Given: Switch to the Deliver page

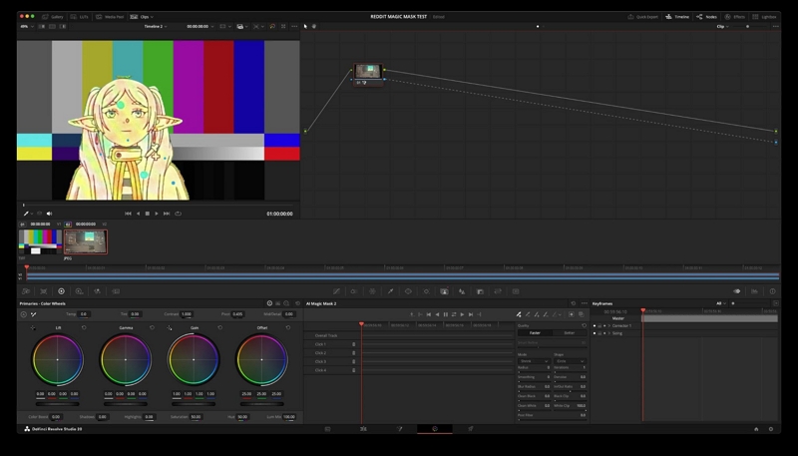Looking at the screenshot, I should tap(471, 429).
